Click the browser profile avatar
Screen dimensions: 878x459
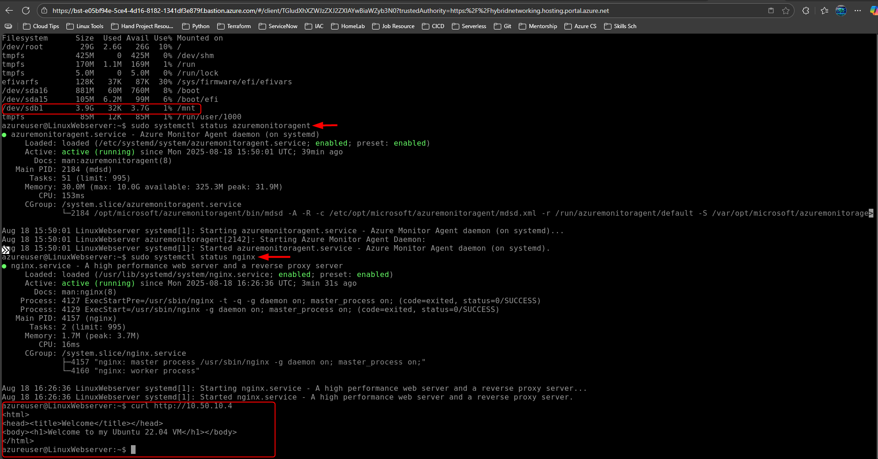[841, 11]
